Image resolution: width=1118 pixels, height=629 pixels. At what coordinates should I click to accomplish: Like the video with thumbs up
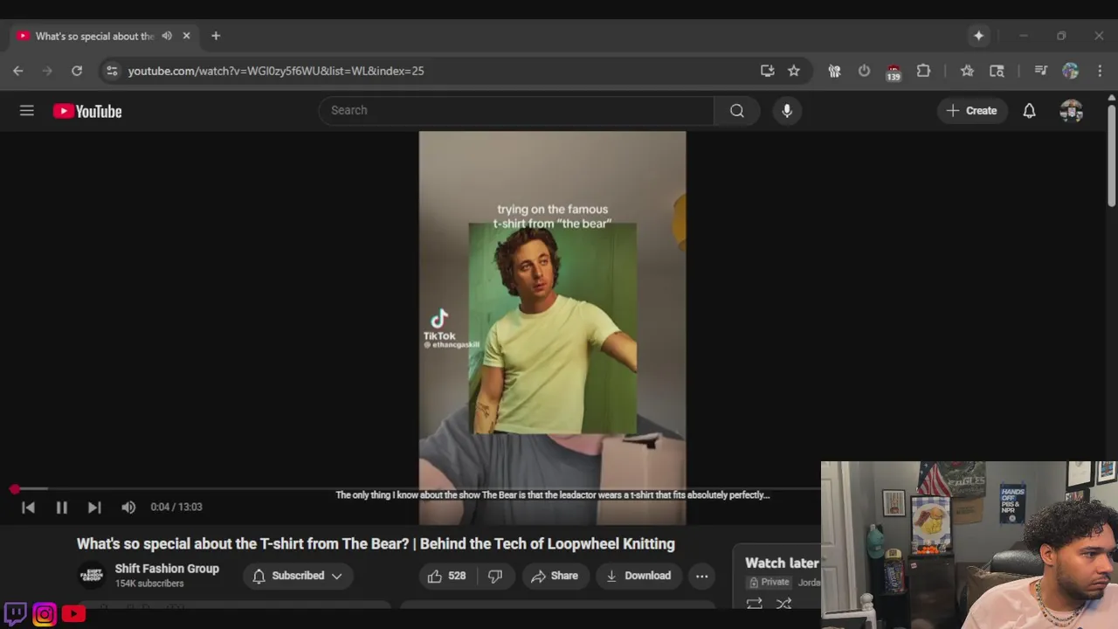tap(446, 576)
